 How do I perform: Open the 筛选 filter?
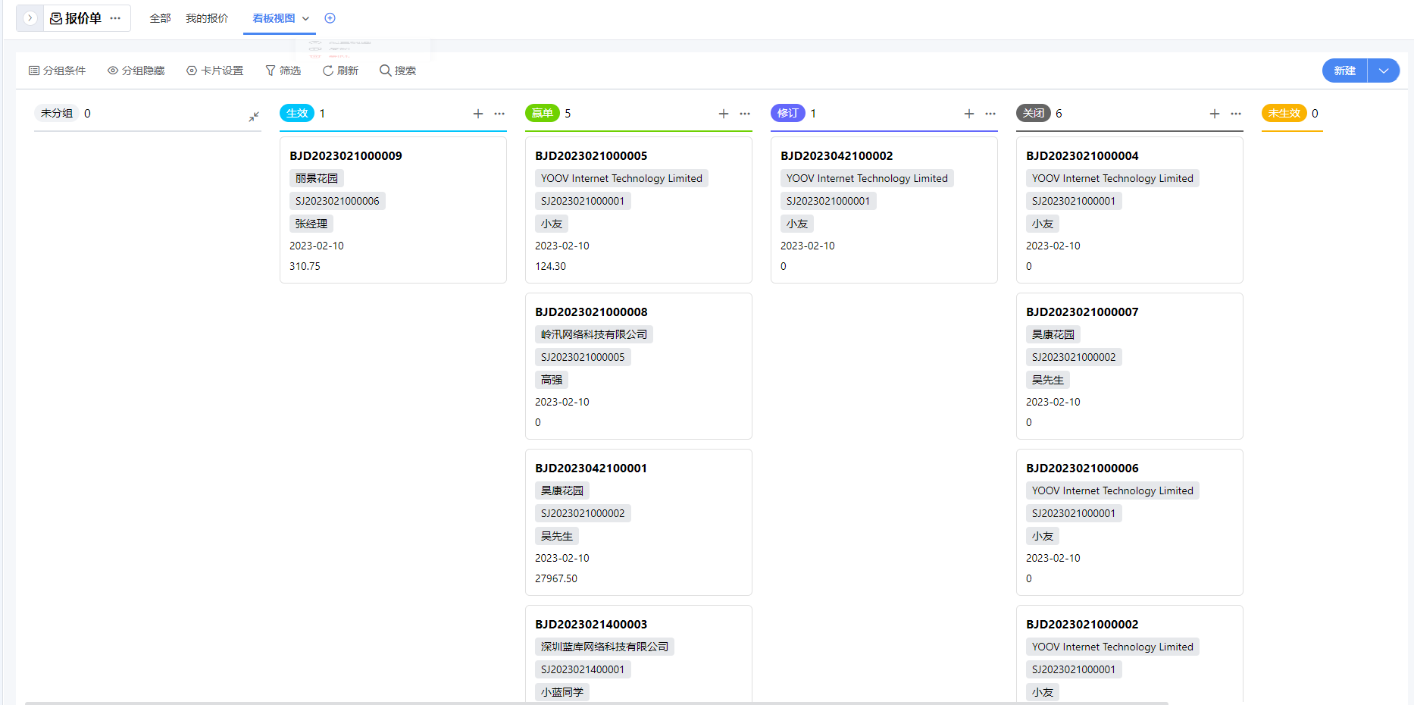(283, 70)
